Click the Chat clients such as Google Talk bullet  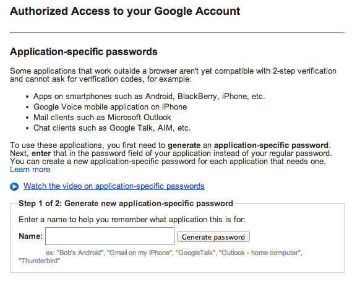pos(112,128)
